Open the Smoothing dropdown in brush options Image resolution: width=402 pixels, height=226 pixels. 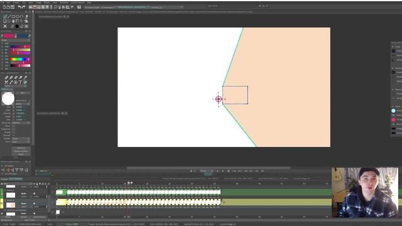pyautogui.click(x=21, y=123)
